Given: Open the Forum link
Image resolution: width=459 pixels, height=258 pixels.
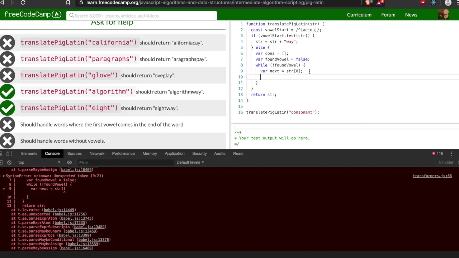Looking at the screenshot, I should [388, 15].
